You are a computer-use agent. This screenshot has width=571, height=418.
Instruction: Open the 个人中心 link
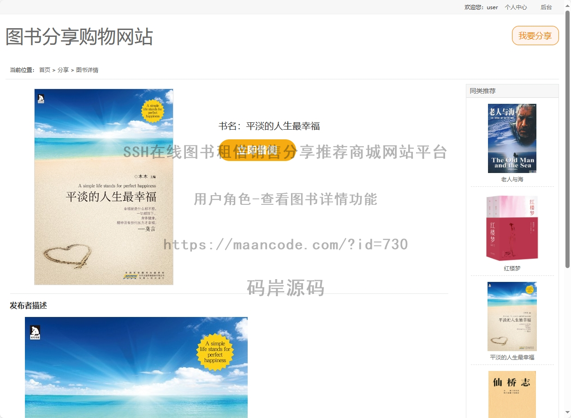pos(516,7)
